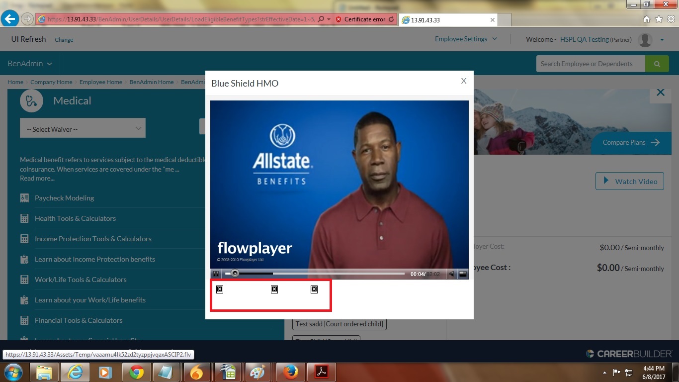Click calculator icon beside Income Protection Tools
This screenshot has height=382, width=679.
(24, 239)
